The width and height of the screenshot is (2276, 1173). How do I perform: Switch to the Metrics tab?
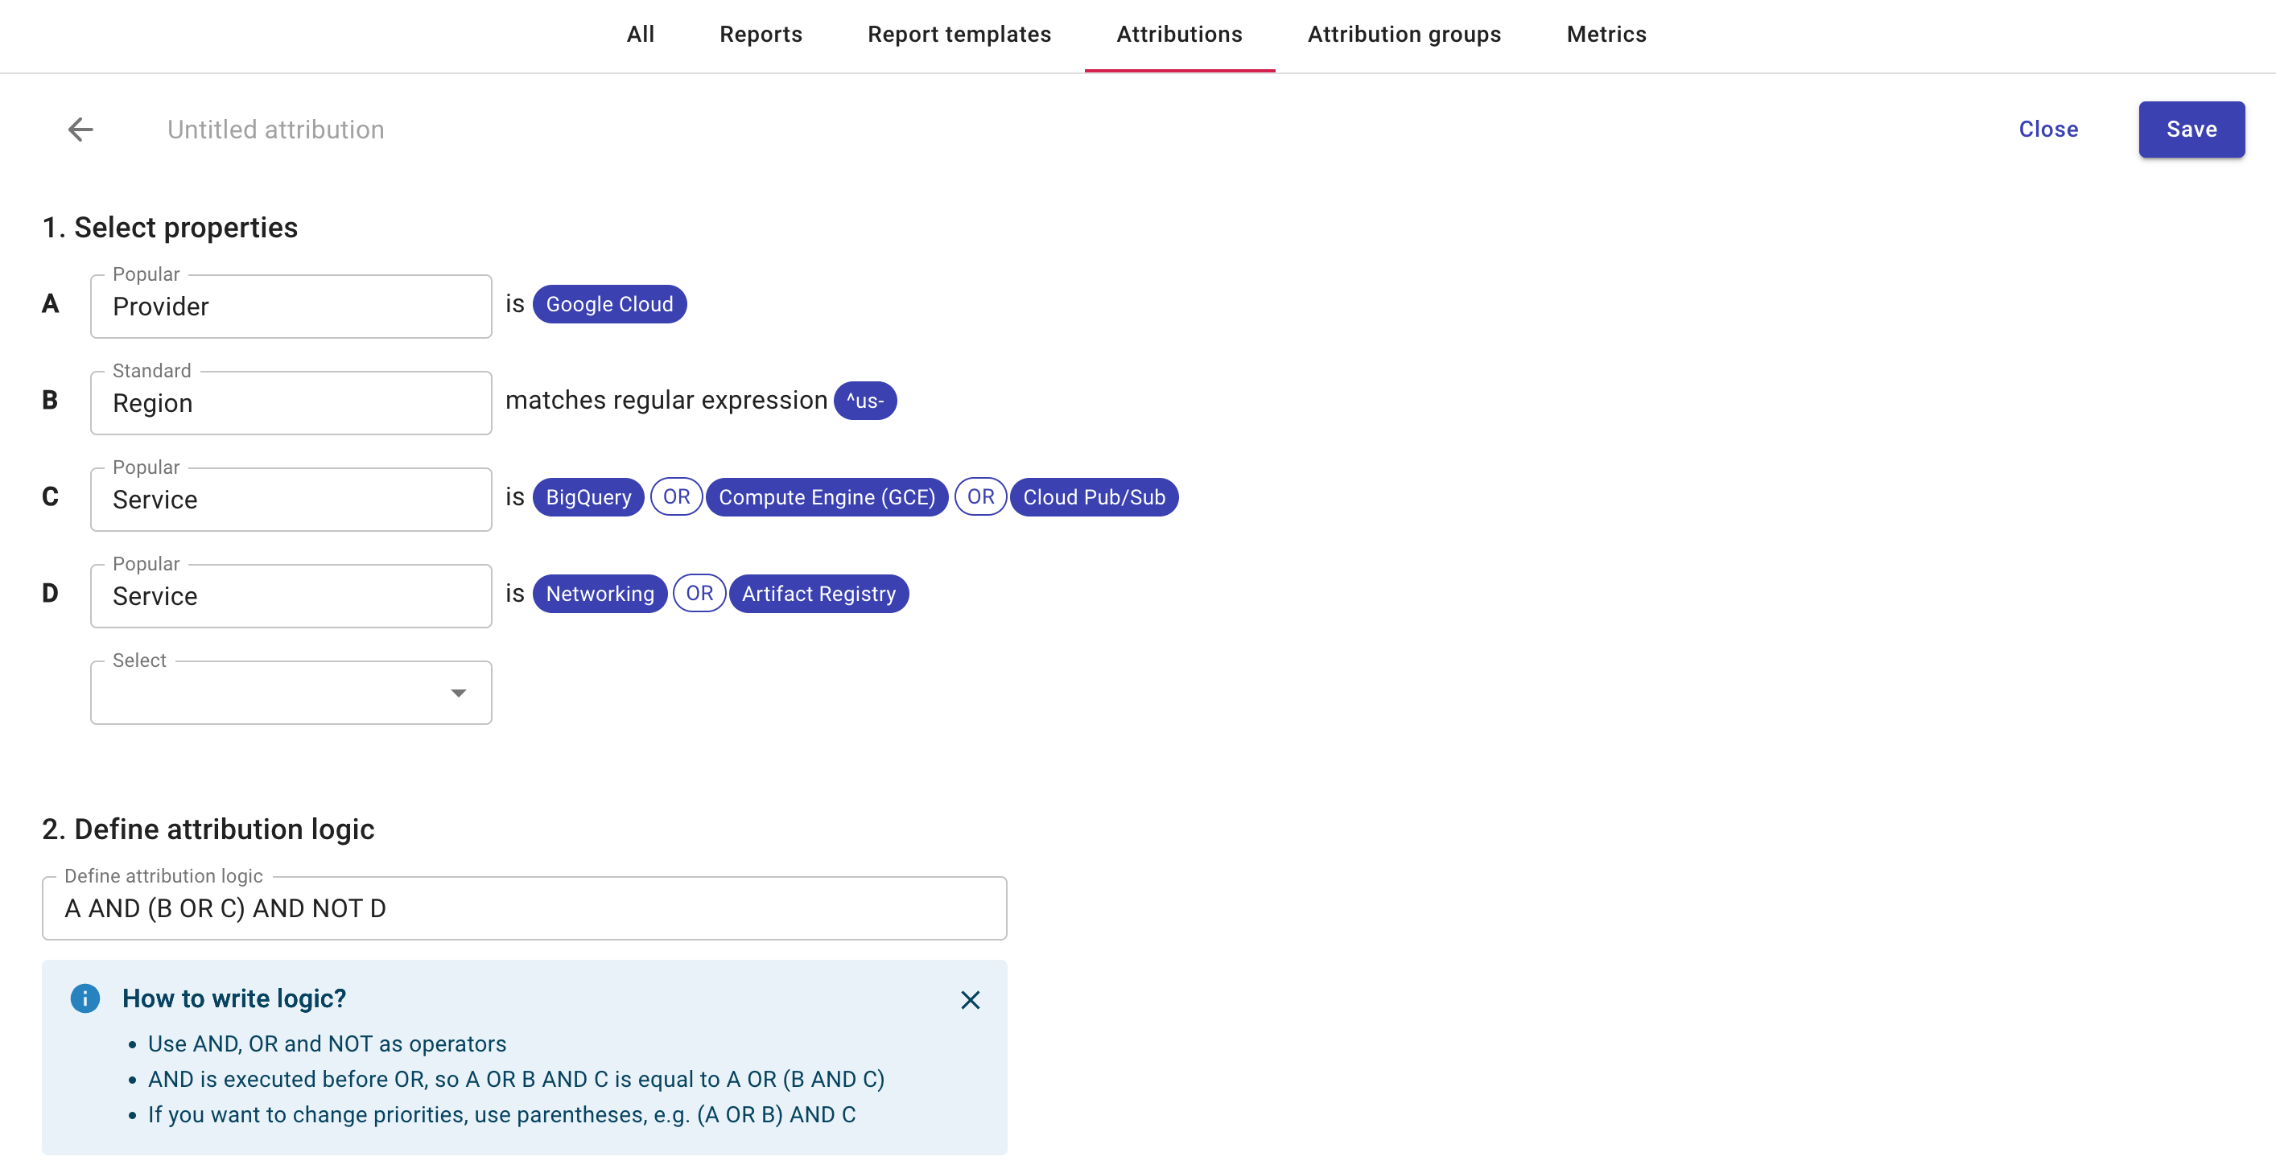pos(1607,33)
